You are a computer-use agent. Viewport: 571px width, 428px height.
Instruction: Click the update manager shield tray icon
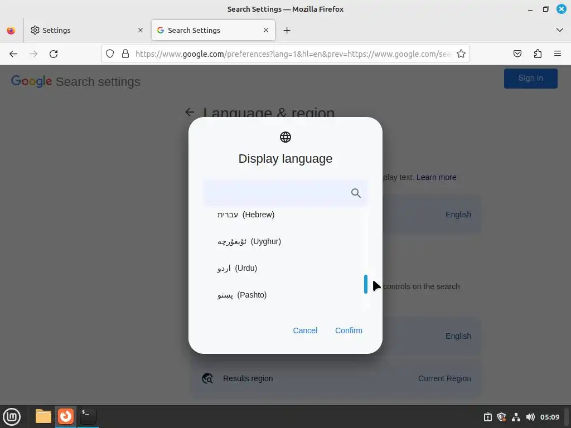[501, 417]
